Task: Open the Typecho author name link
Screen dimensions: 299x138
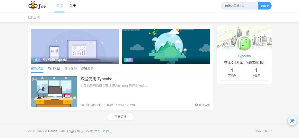Action: (244, 56)
